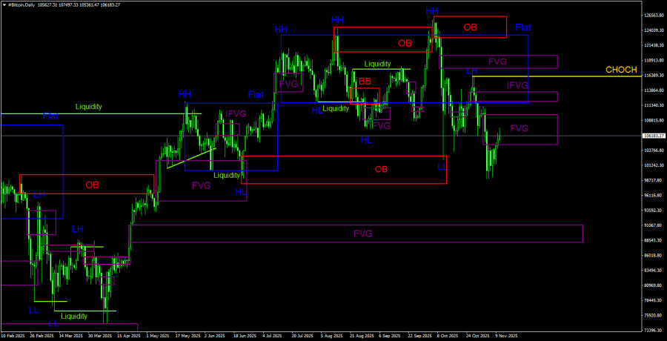This screenshot has width=667, height=341.
Task: Click the yellow CHOCH label
Action: pos(621,70)
